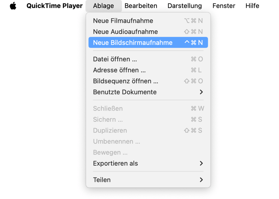Choose Adresse öffnen …

coord(119,70)
